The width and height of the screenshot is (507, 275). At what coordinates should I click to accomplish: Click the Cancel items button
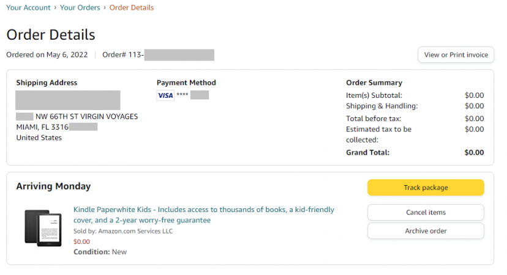[x=426, y=213]
